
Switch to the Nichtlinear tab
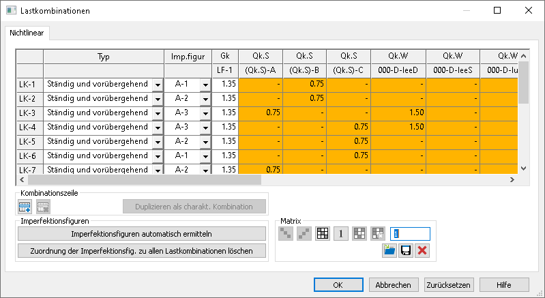point(28,32)
